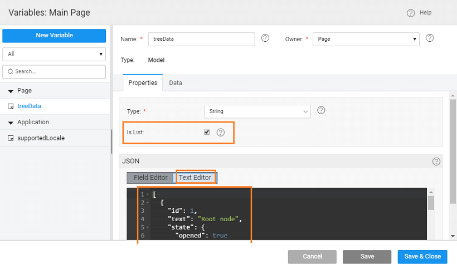The height and width of the screenshot is (273, 457).
Task: Click the New Variable button
Action: [x=54, y=36]
